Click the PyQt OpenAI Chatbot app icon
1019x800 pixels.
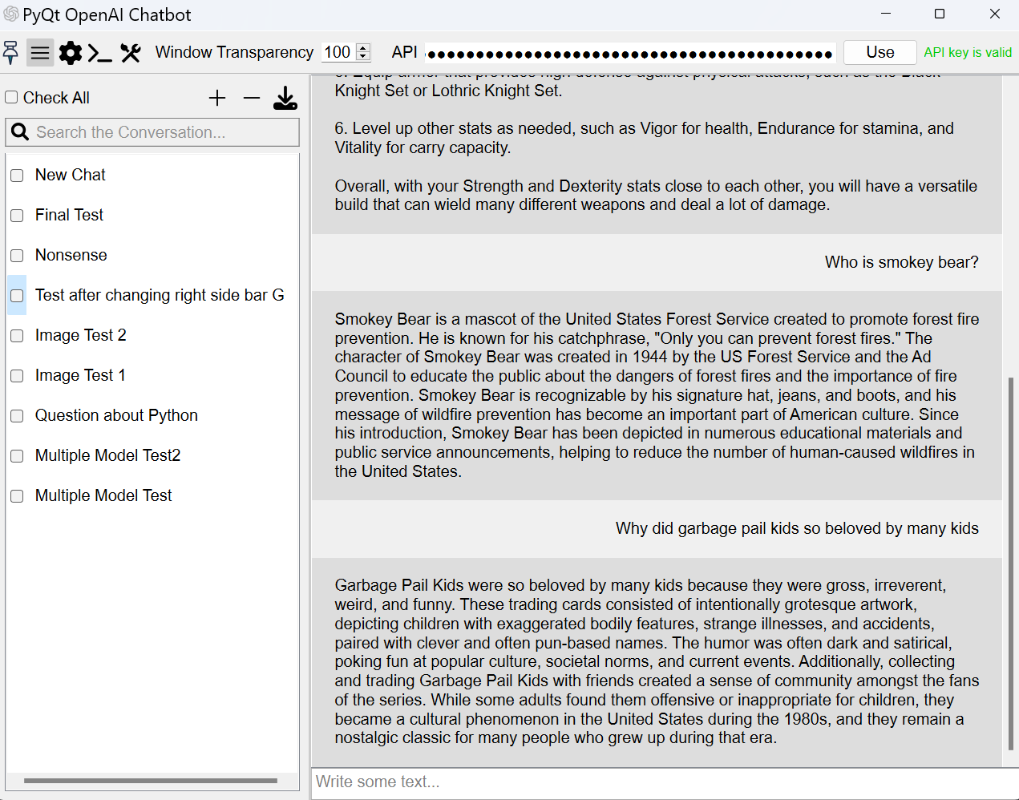11,14
